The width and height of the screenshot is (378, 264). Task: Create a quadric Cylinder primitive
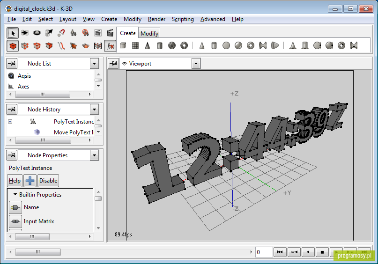(214, 45)
